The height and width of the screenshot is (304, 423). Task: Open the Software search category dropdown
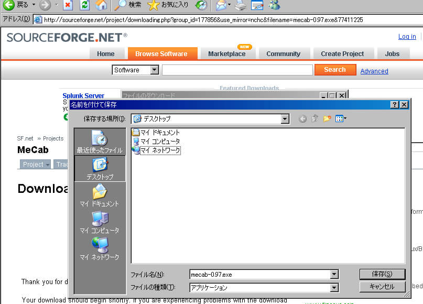point(154,70)
